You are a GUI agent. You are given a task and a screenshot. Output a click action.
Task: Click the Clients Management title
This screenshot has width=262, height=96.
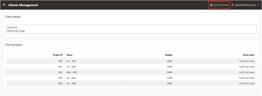(23, 5)
